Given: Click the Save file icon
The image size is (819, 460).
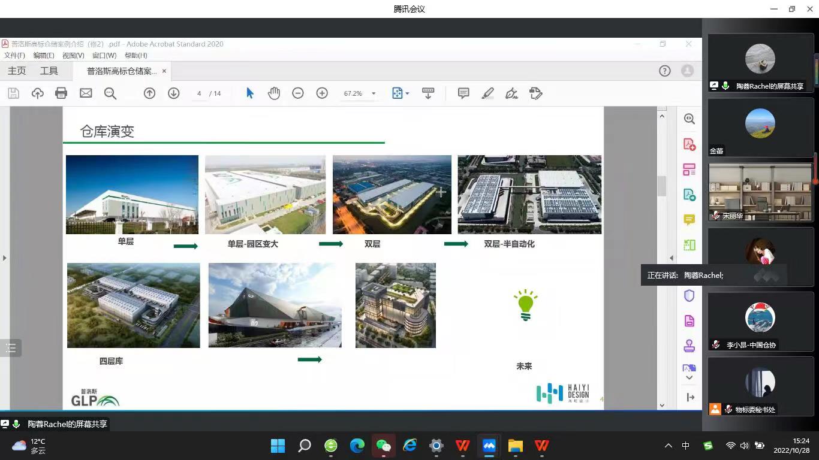Looking at the screenshot, I should point(13,93).
